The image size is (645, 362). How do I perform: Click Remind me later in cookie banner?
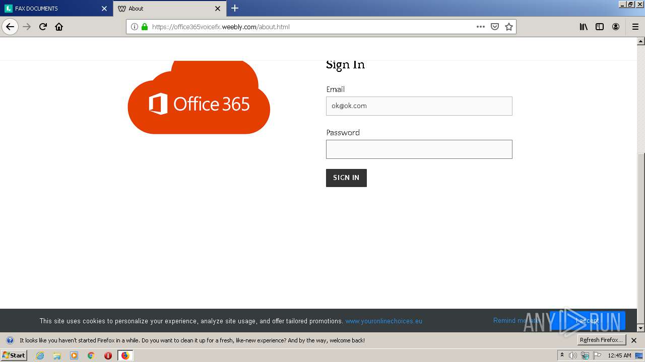pos(517,321)
